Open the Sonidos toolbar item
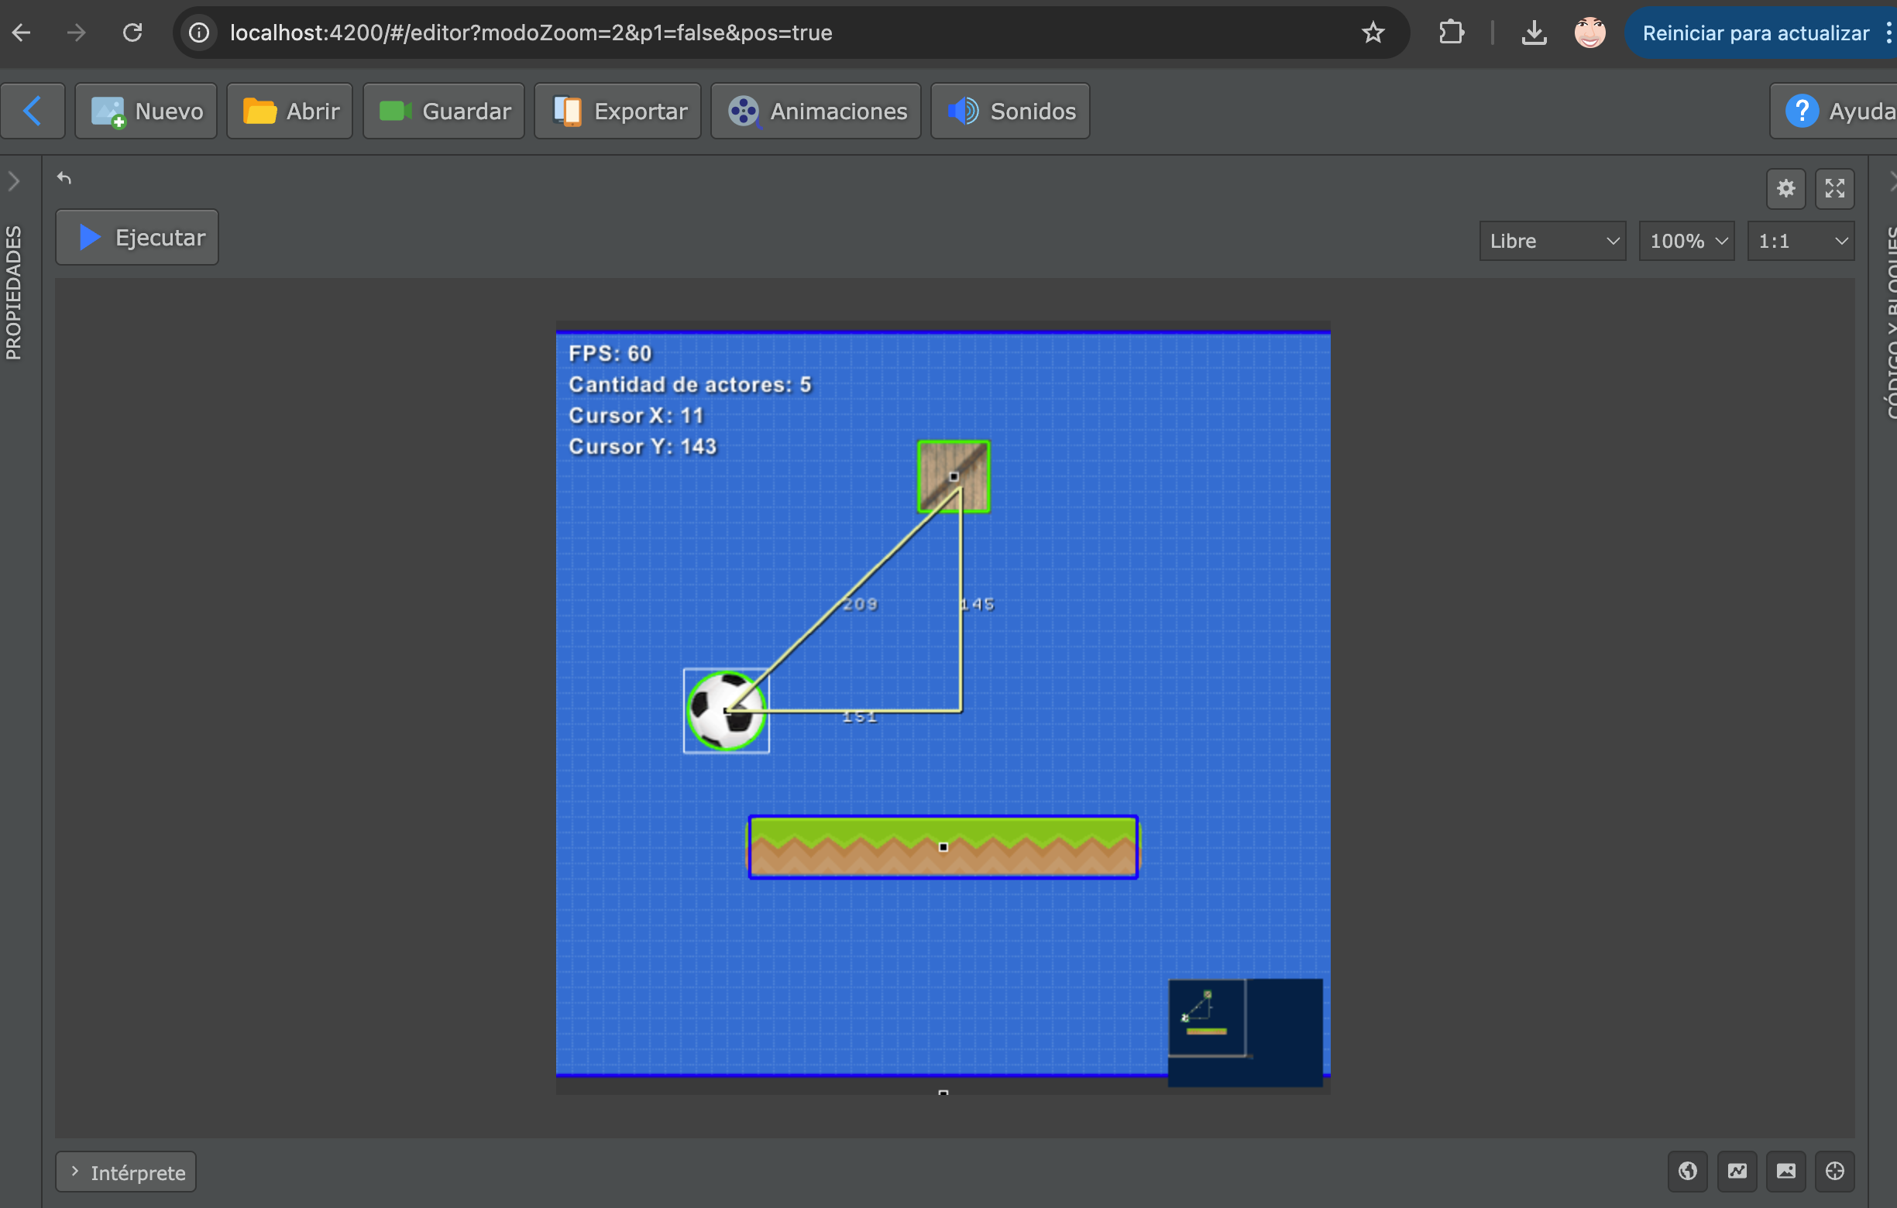Image resolution: width=1897 pixels, height=1208 pixels. [1010, 111]
